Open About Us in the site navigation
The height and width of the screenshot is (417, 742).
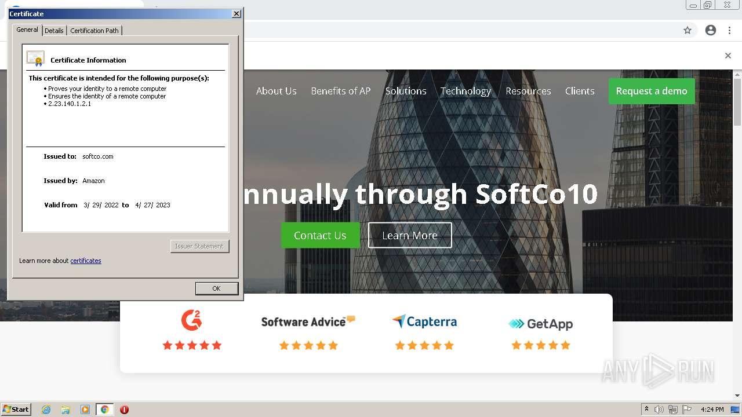277,91
